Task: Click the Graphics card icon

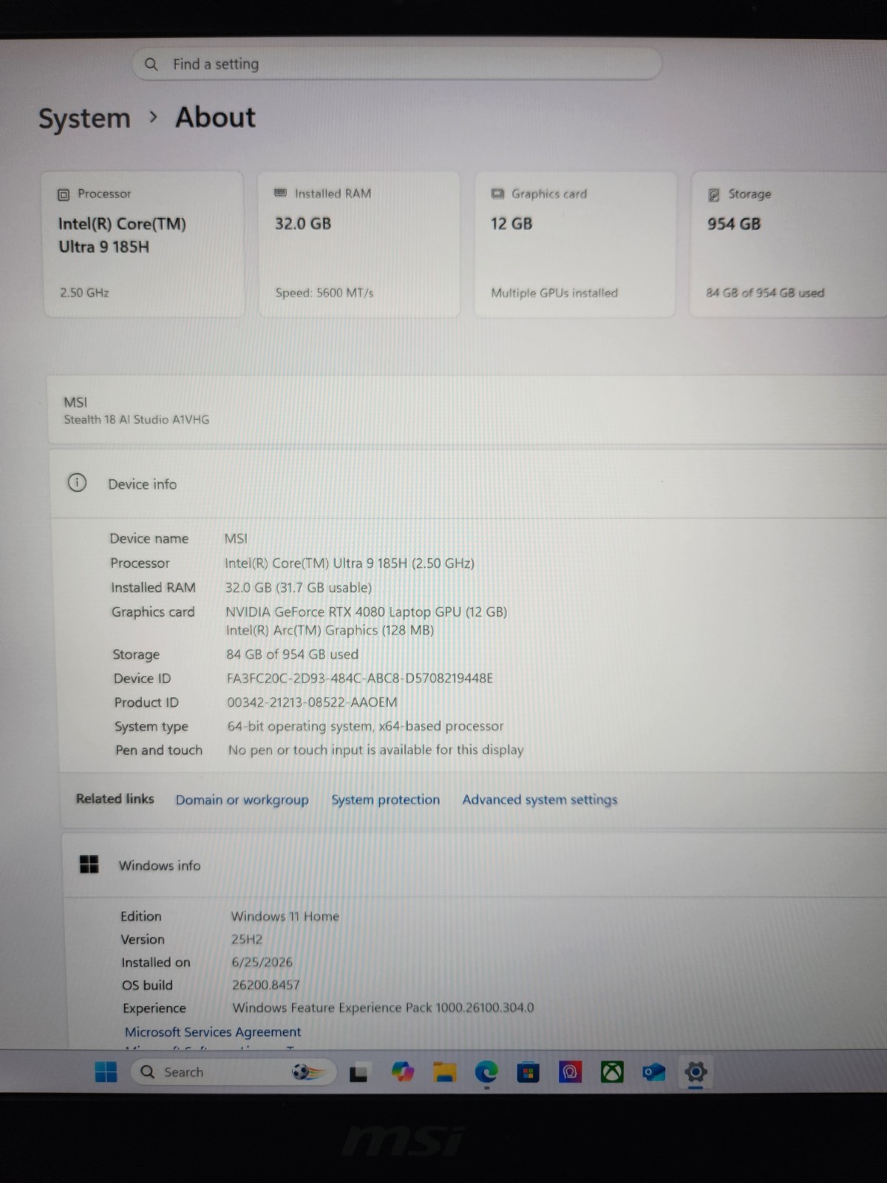Action: [497, 194]
